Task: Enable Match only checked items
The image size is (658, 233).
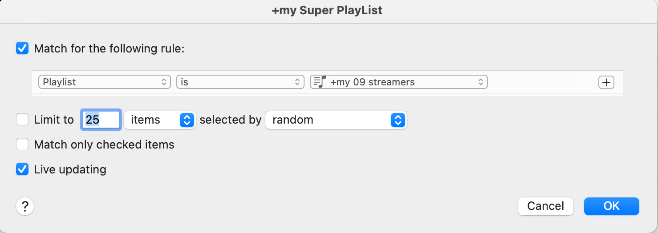Action: tap(22, 145)
